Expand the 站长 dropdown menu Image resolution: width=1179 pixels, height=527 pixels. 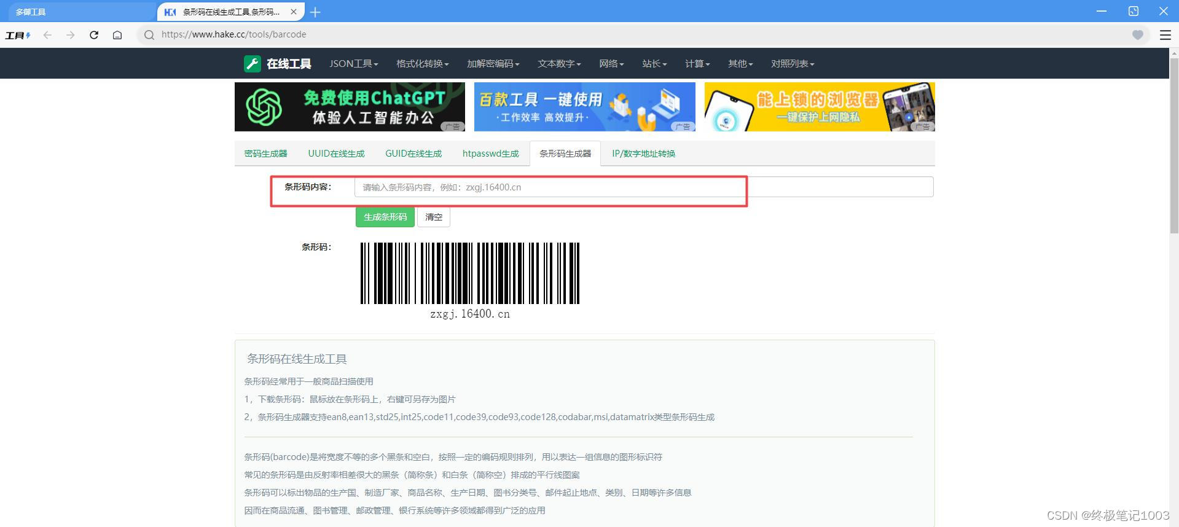[x=654, y=64]
